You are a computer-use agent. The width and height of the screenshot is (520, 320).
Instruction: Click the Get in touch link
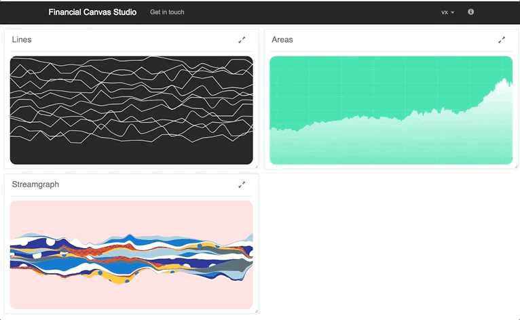[167, 12]
